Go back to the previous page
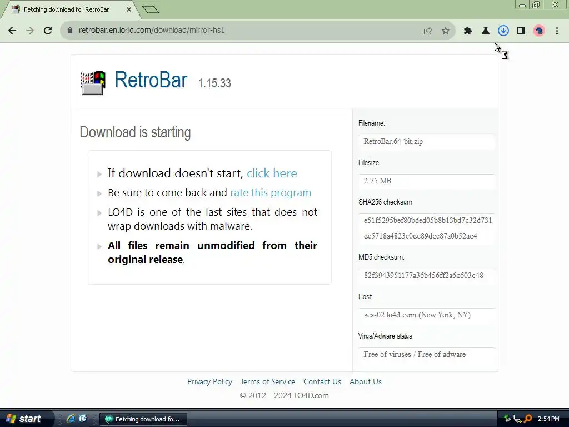Screen dimensions: 569x427 pyautogui.click(x=12, y=31)
